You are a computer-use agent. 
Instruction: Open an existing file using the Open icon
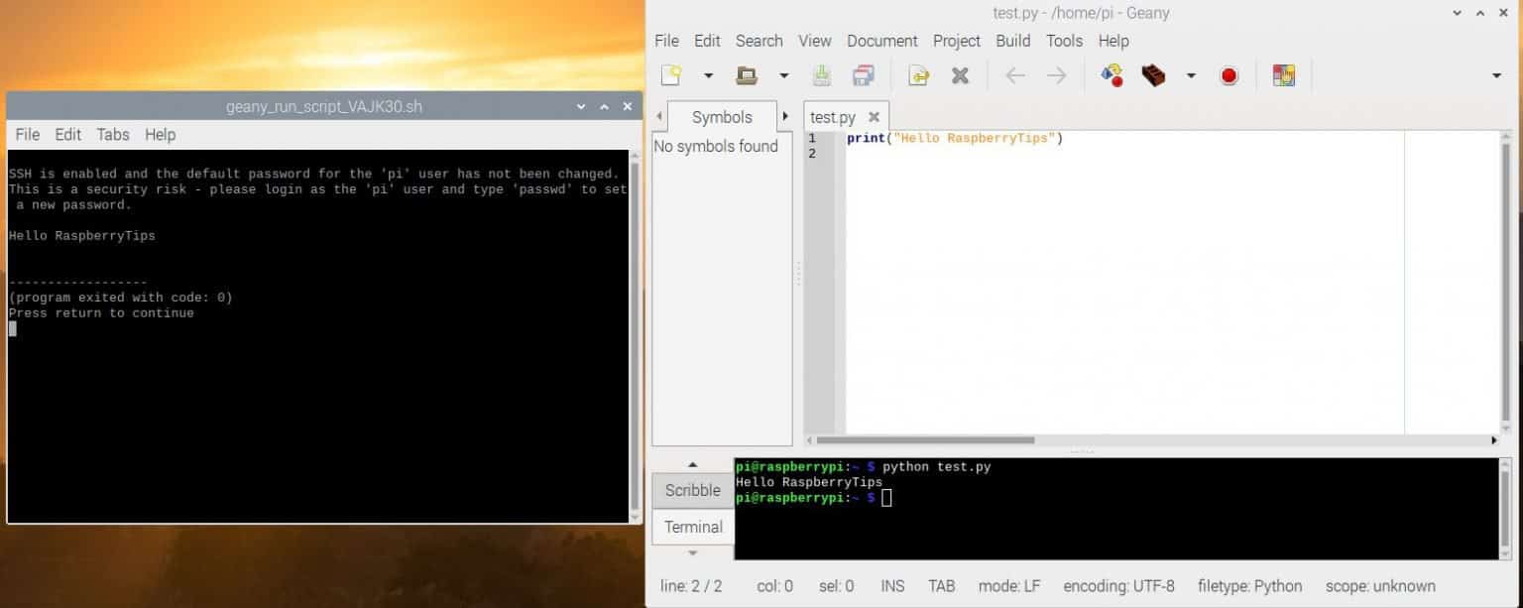tap(748, 74)
